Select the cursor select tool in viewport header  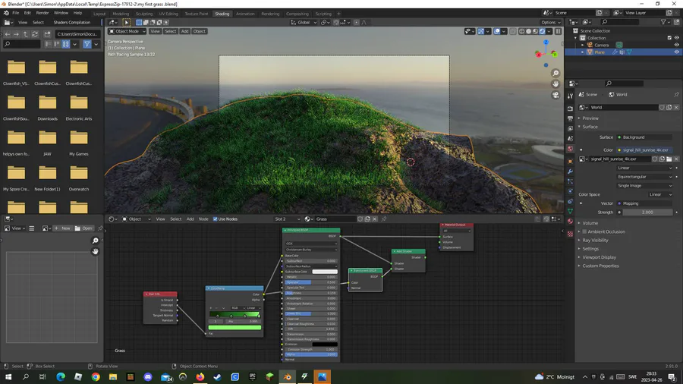127,23
